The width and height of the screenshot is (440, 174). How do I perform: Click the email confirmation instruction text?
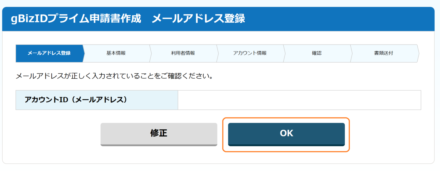[115, 76]
